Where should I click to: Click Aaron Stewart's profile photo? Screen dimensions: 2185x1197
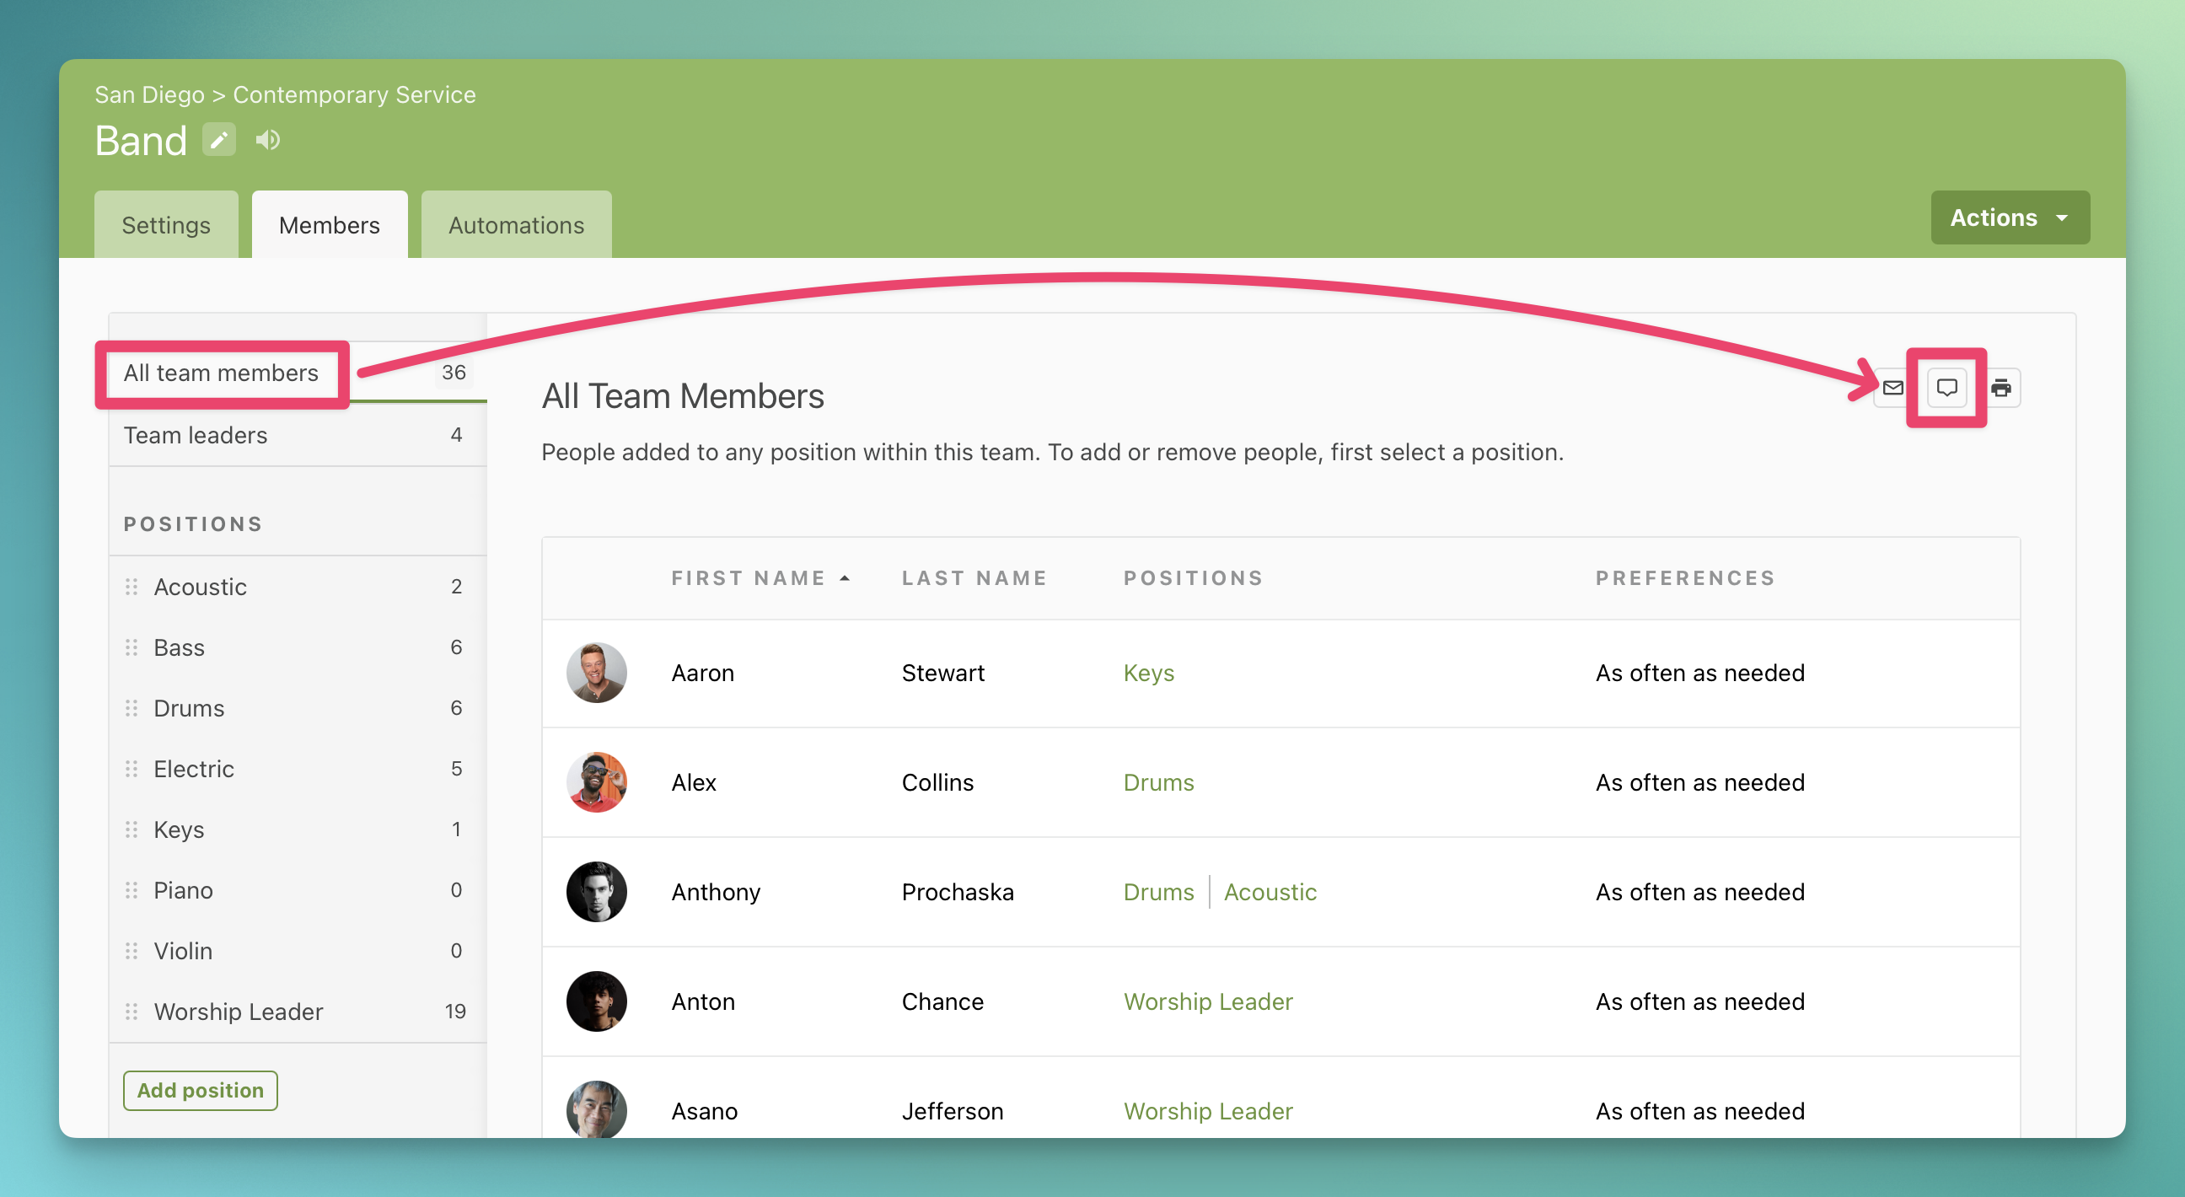(596, 674)
